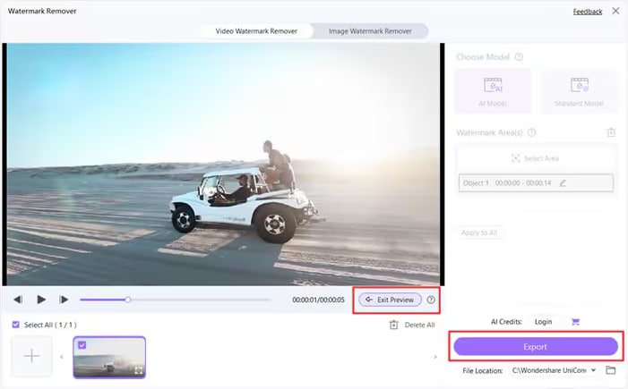Open the shopping cart to buy credits
The image size is (628, 389).
575,322
